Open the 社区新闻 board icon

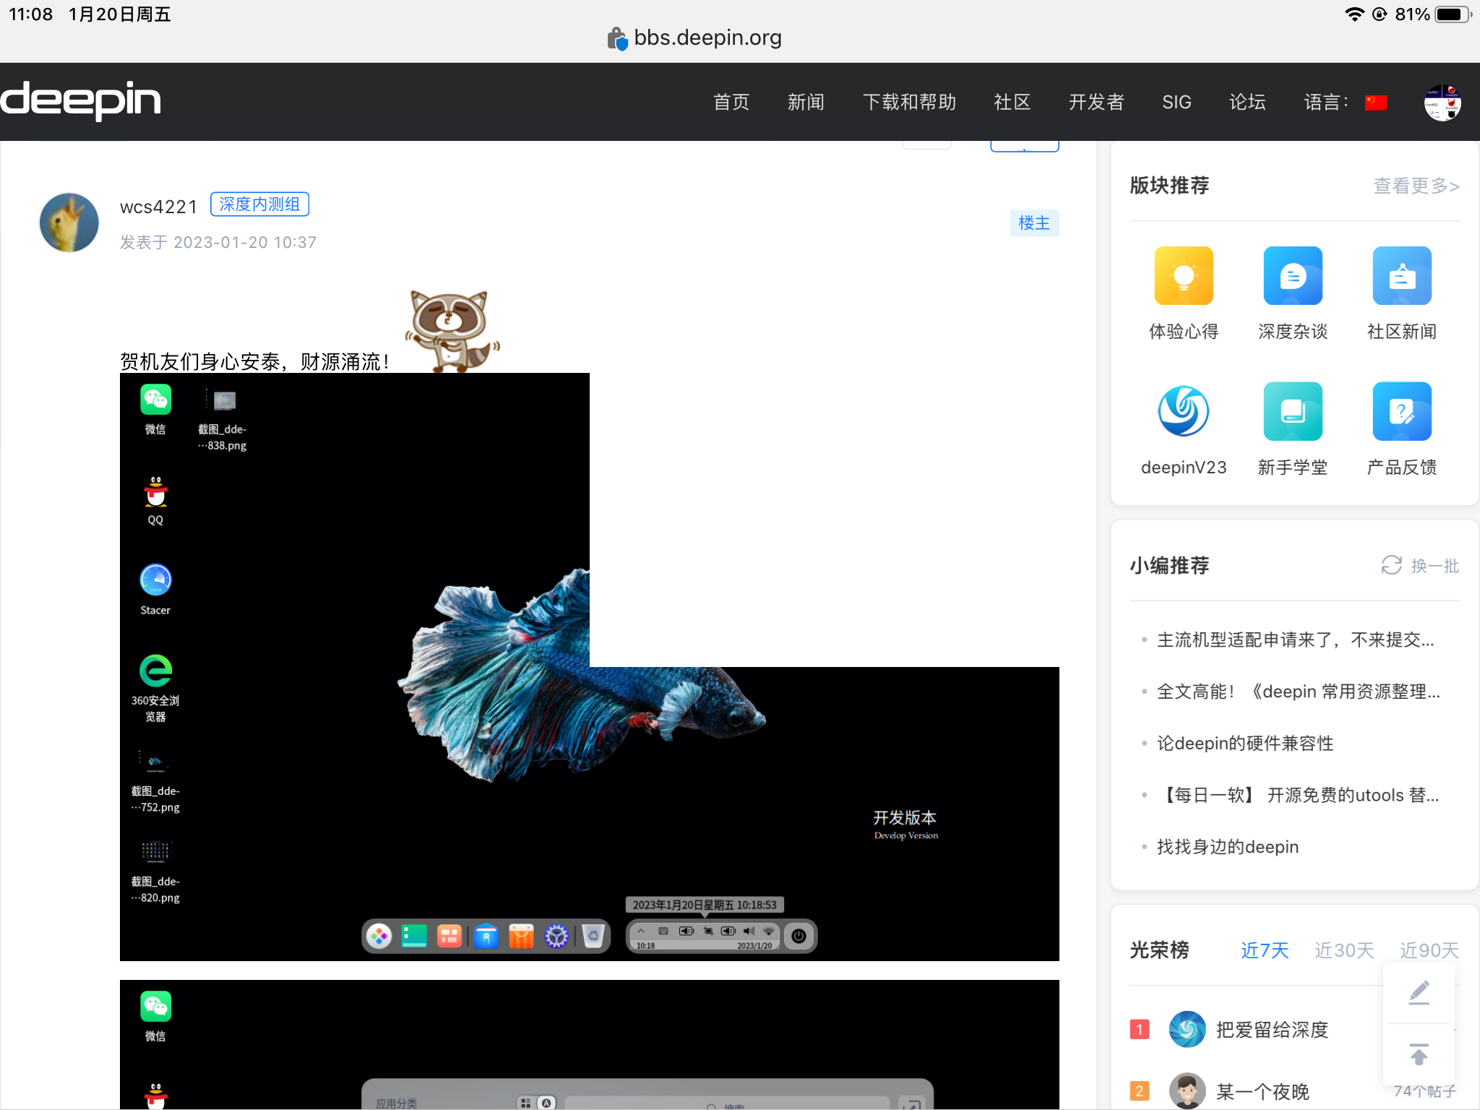[1401, 275]
